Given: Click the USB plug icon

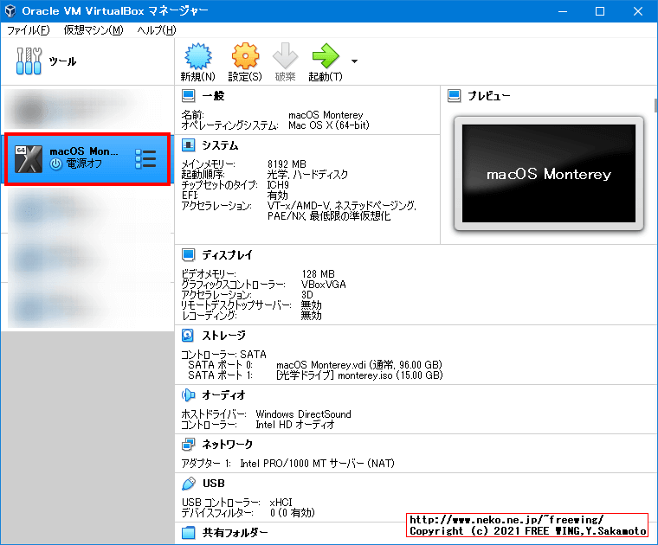Looking at the screenshot, I should point(189,484).
